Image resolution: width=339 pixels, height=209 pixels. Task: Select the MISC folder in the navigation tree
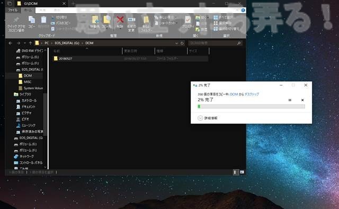(x=25, y=82)
